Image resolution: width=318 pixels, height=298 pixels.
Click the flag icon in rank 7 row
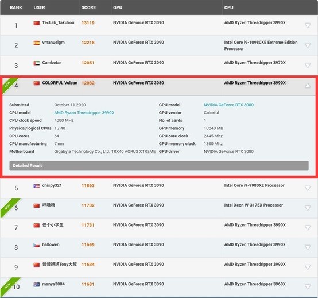pyautogui.click(x=37, y=226)
